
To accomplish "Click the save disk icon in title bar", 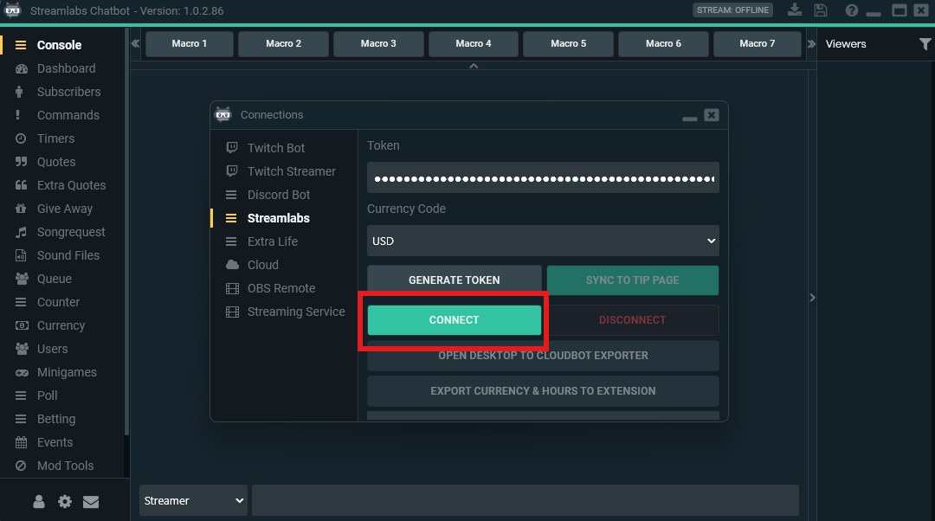I will click(x=821, y=10).
